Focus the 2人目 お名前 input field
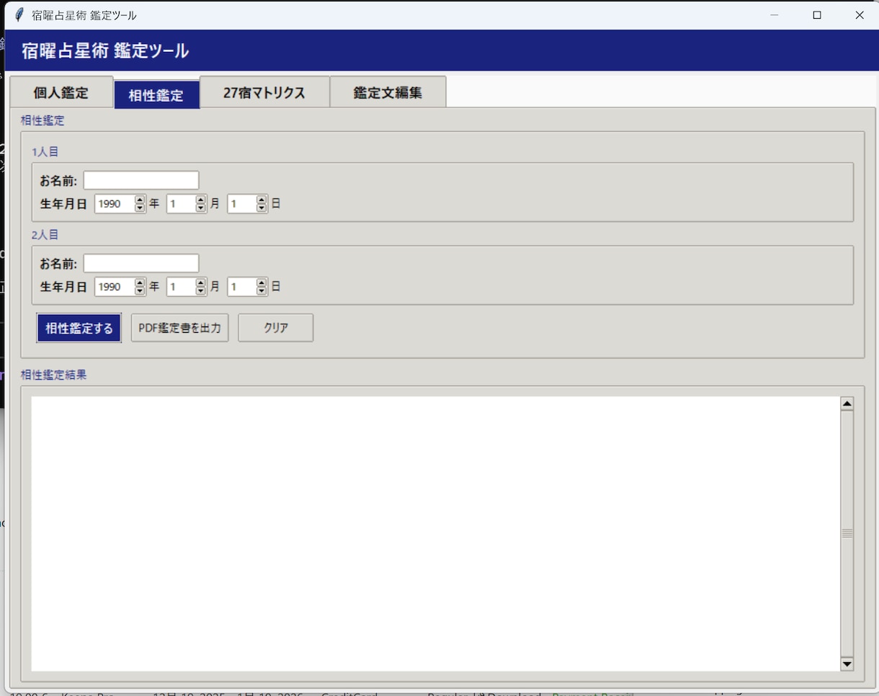The height and width of the screenshot is (696, 879). pos(141,263)
